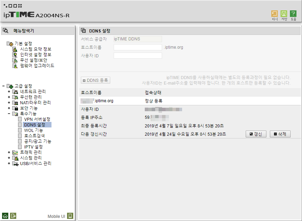Viewport: 302px width, 221px height.
Task: Click the 갱신 button
Action: coord(256,134)
